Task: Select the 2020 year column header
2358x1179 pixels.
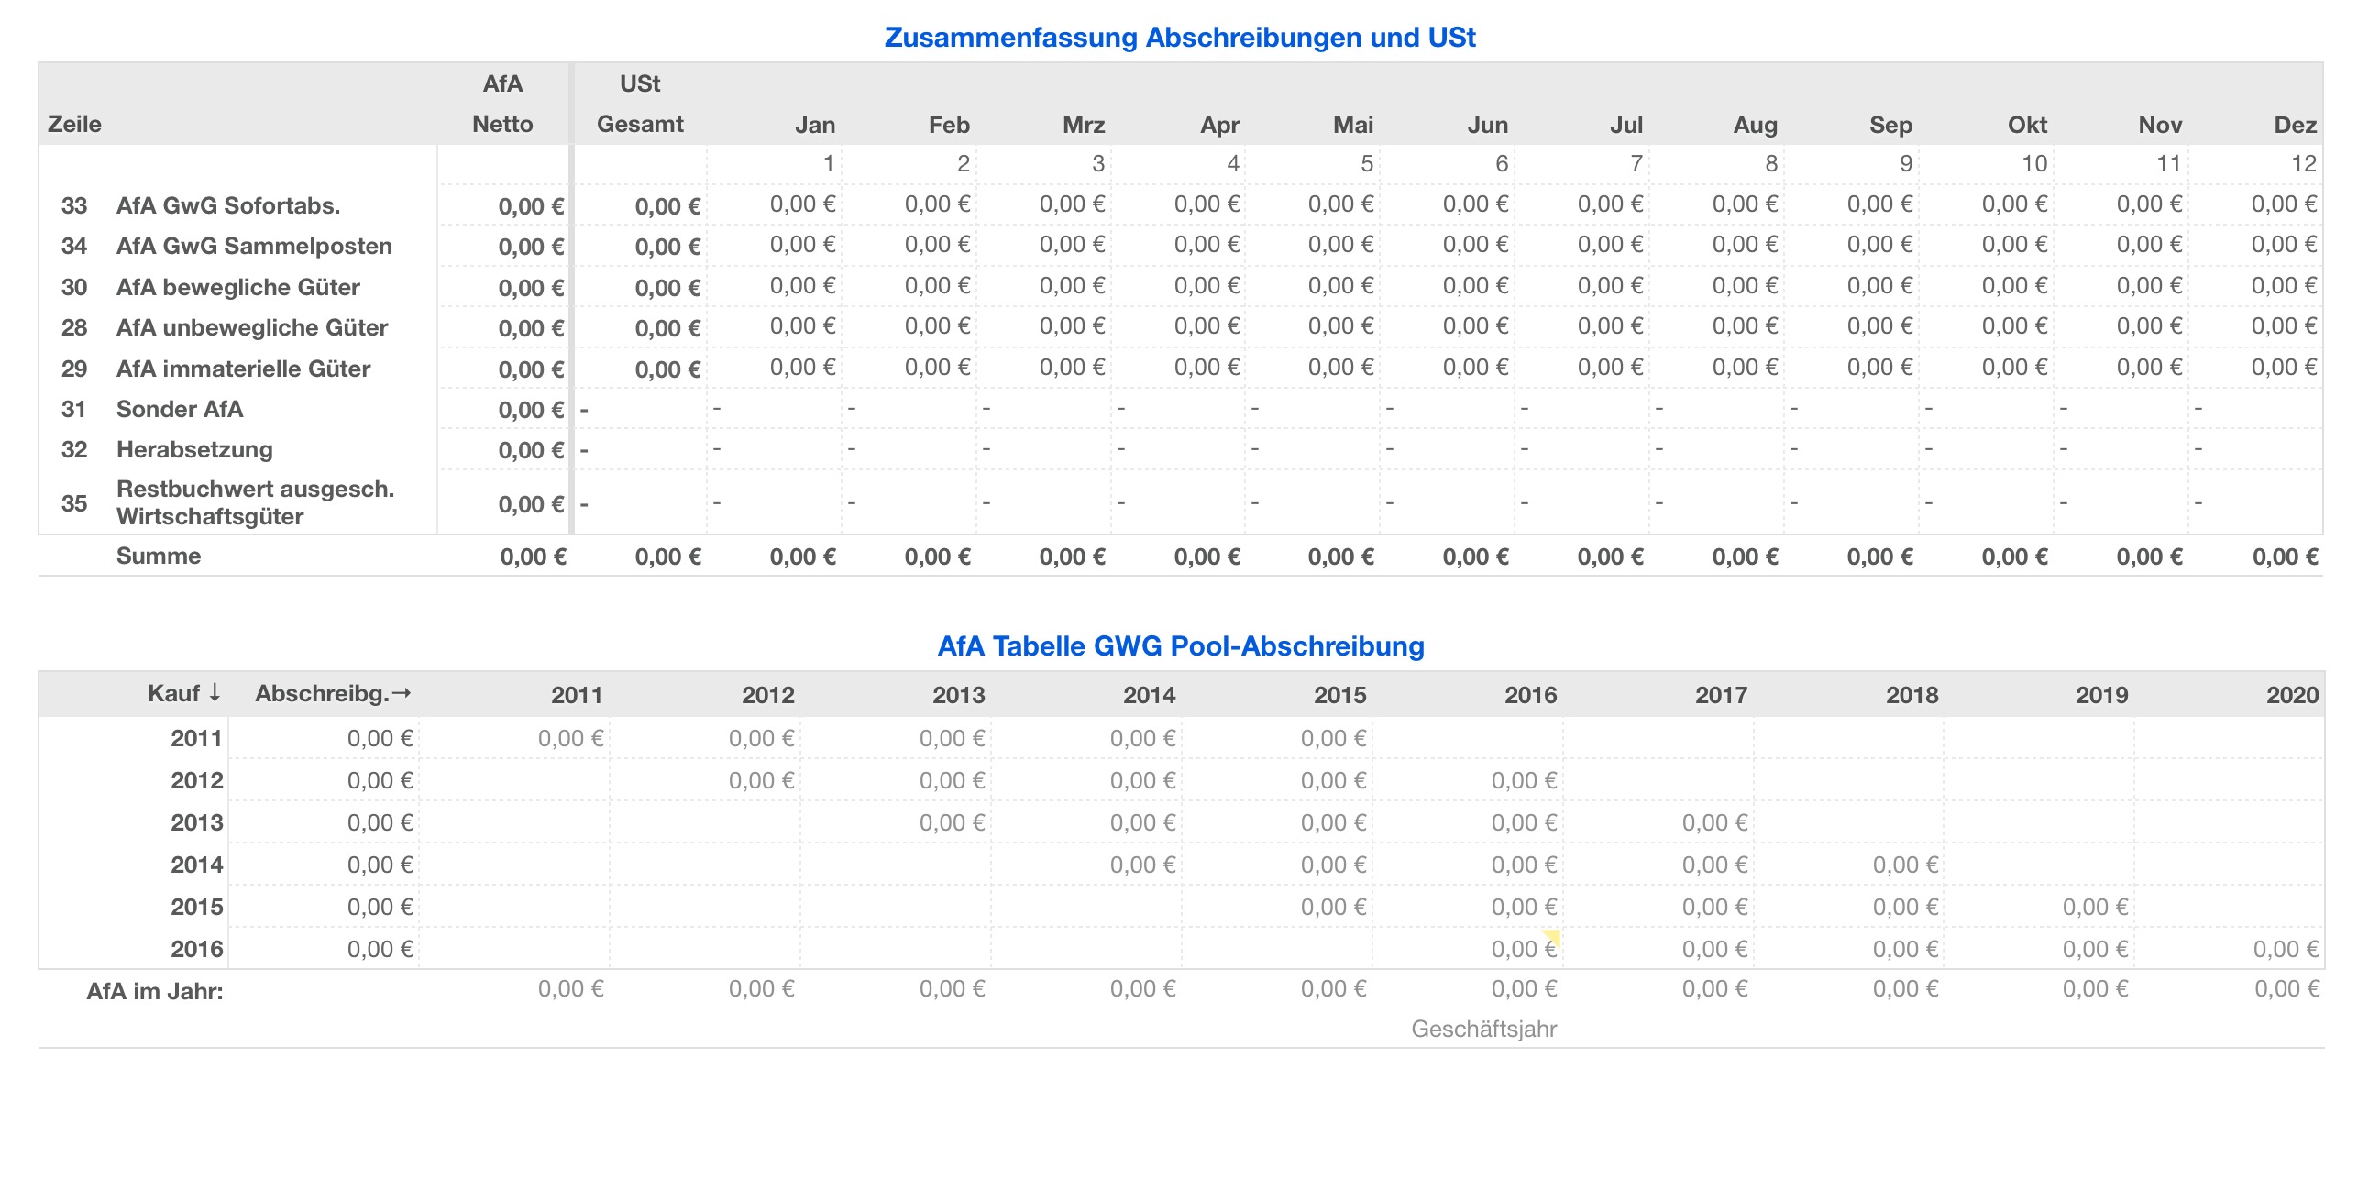Action: coord(2291,695)
